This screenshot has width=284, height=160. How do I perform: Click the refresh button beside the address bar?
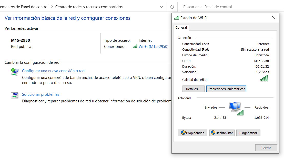pyautogui.click(x=172, y=7)
